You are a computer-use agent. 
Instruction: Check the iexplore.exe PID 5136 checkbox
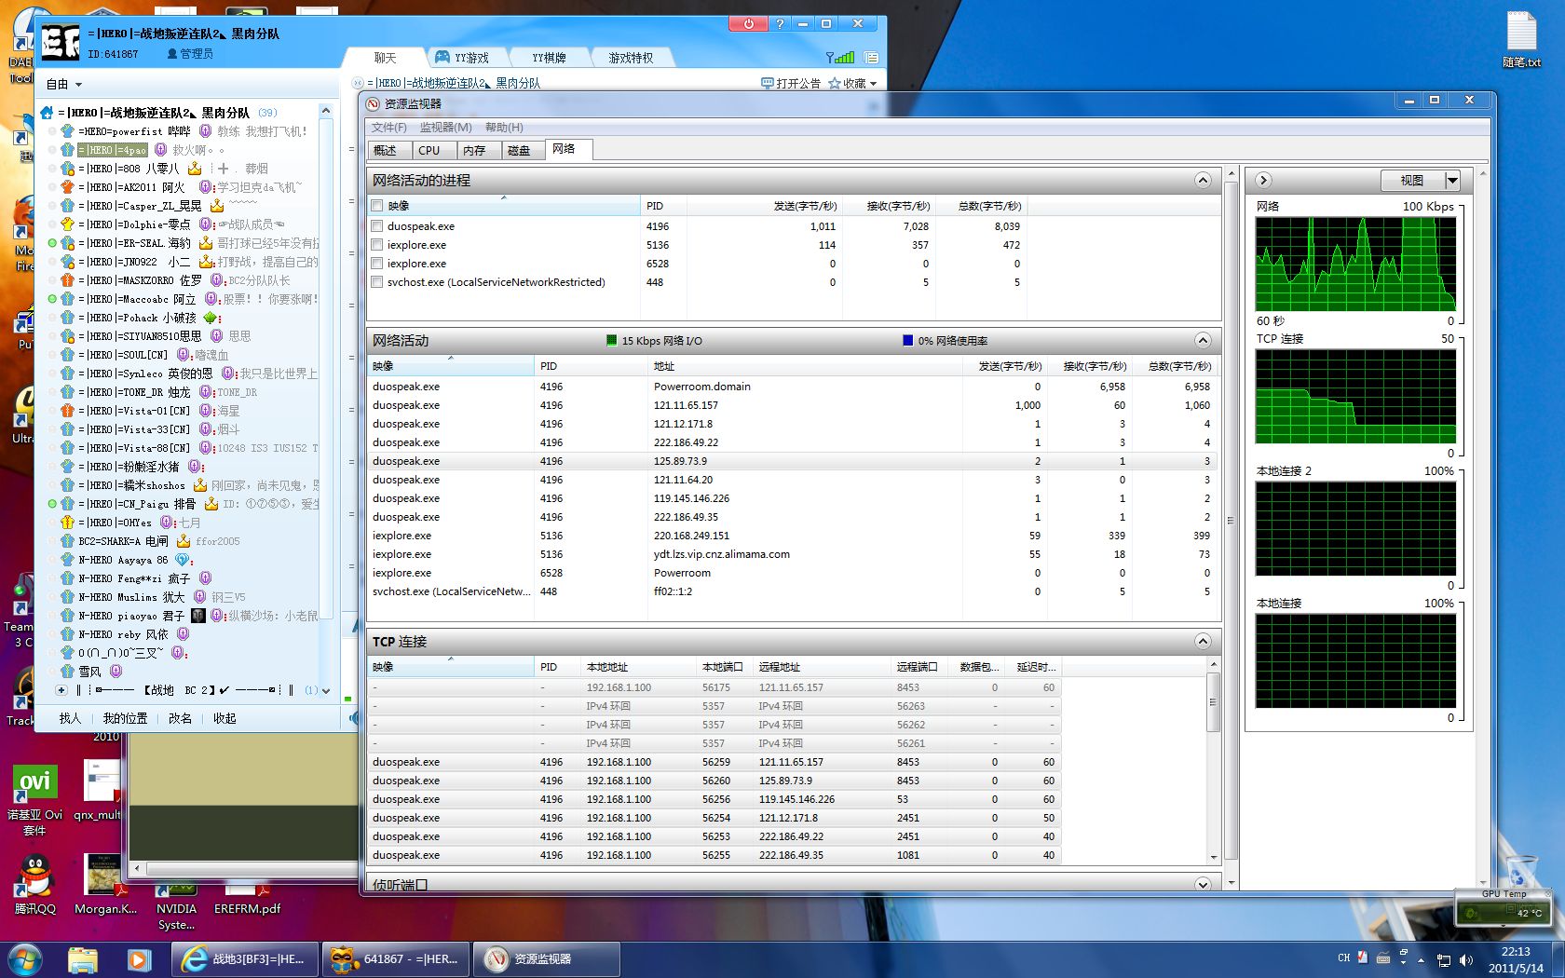[377, 245]
